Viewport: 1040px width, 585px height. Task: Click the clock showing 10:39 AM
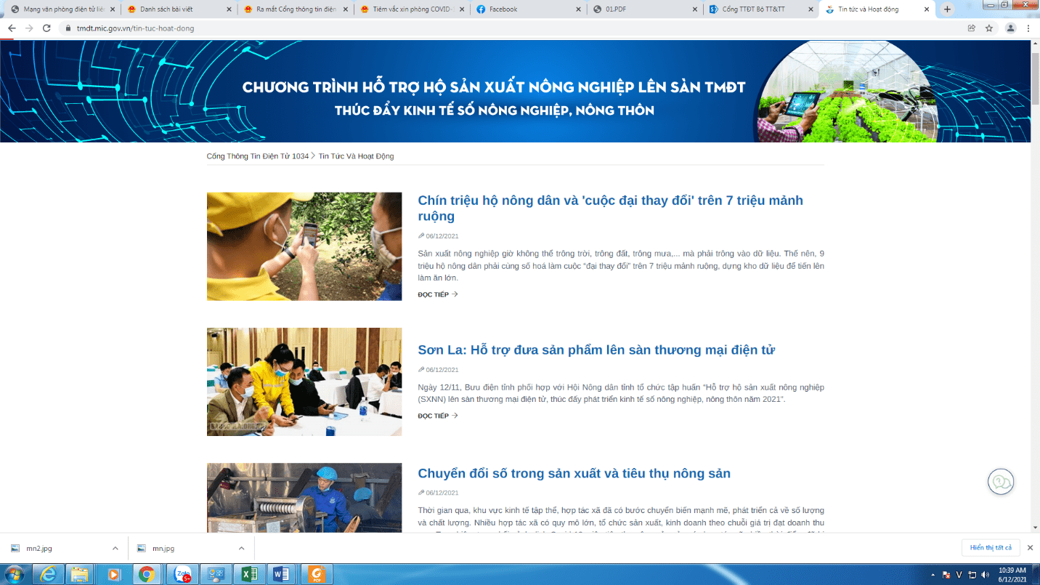tap(1012, 570)
